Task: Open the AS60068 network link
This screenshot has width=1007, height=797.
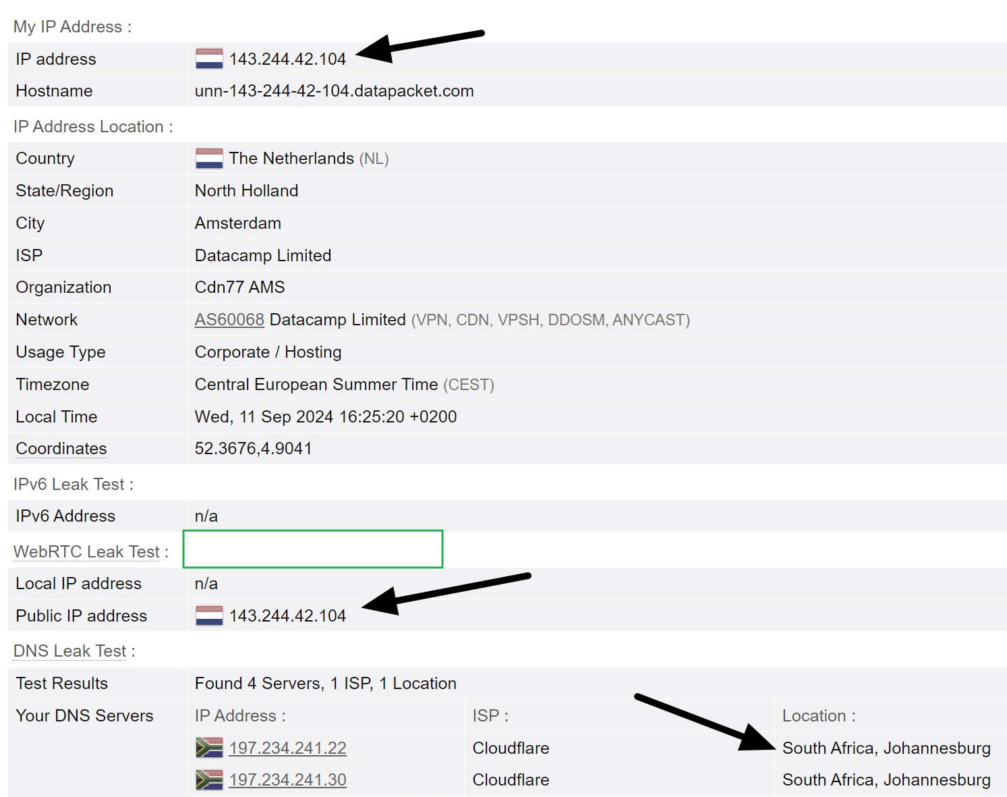Action: point(229,319)
